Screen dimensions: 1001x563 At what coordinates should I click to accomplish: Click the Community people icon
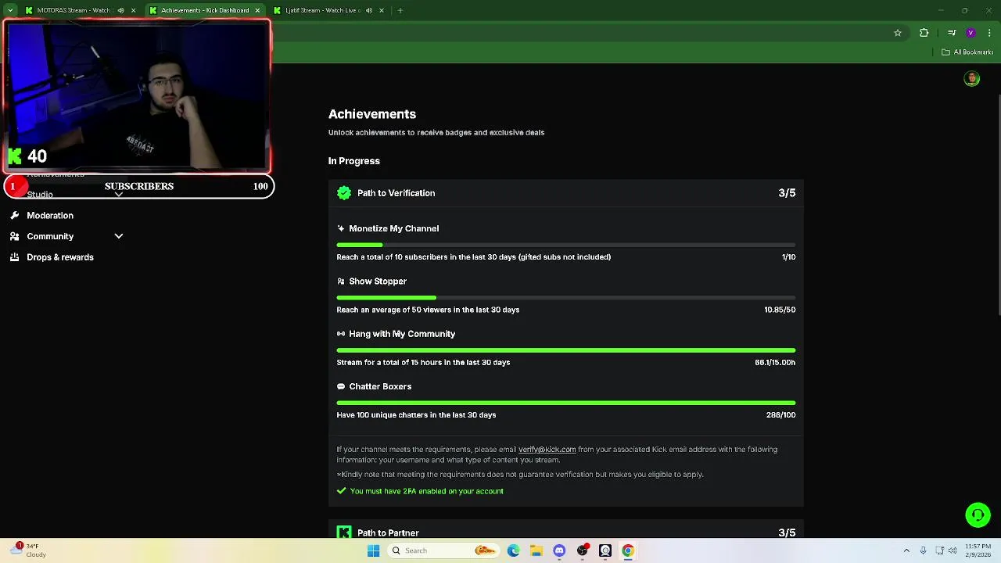pyautogui.click(x=15, y=236)
